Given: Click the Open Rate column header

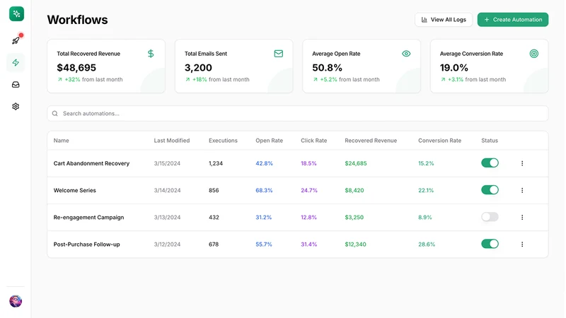Looking at the screenshot, I should click(269, 141).
